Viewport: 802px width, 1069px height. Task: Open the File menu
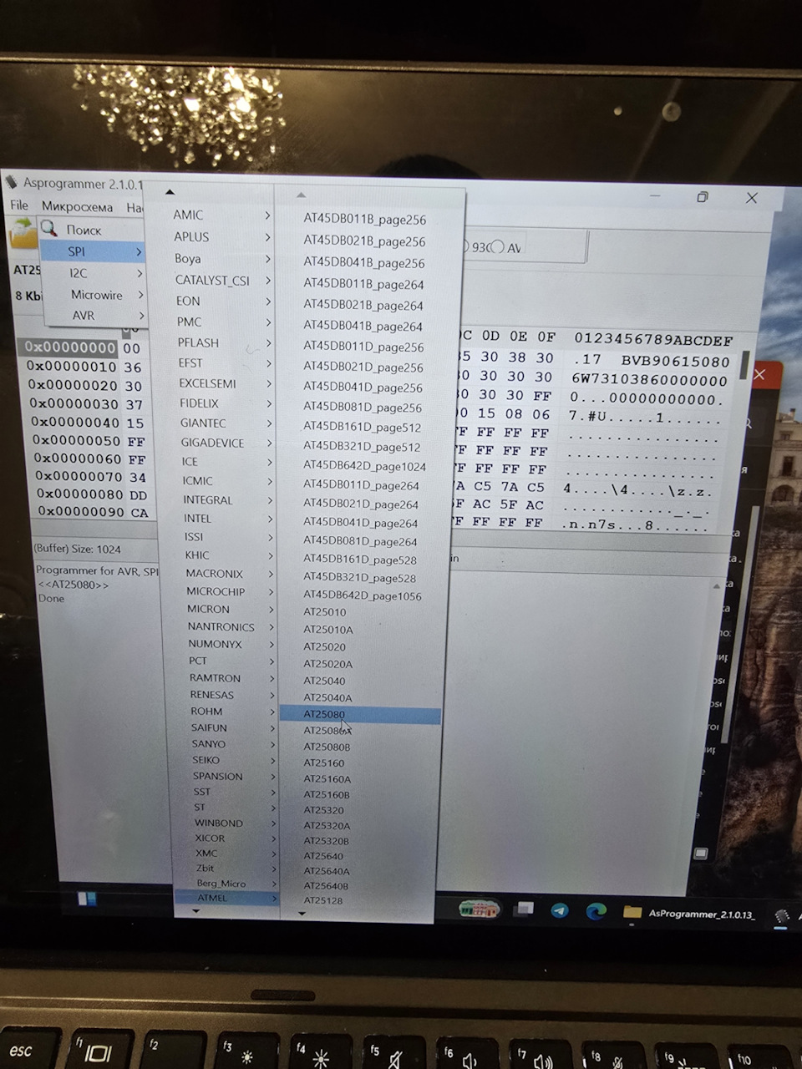[x=19, y=205]
